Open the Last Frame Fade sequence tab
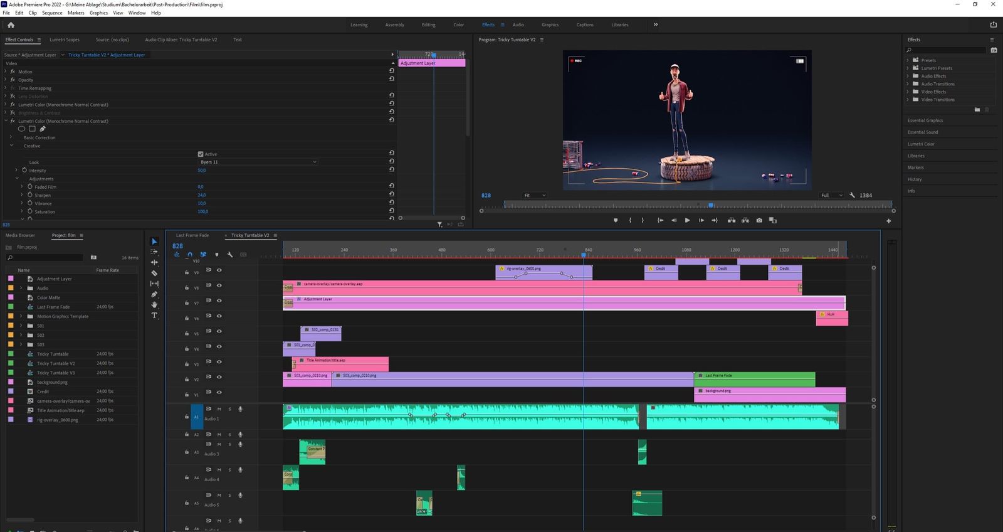 192,235
